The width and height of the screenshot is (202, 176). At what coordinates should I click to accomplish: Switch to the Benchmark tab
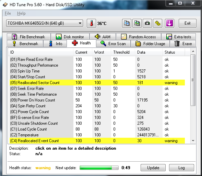pos(25,44)
